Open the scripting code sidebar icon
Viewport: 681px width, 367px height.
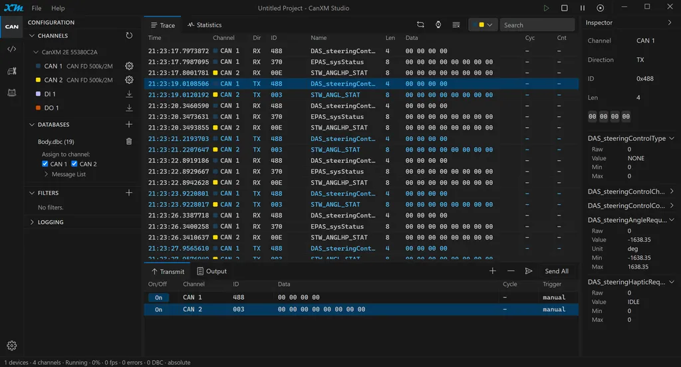pyautogui.click(x=12, y=49)
